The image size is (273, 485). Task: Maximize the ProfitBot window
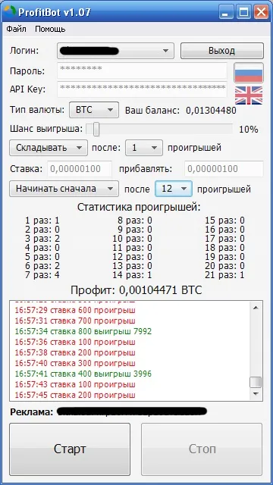244,12
